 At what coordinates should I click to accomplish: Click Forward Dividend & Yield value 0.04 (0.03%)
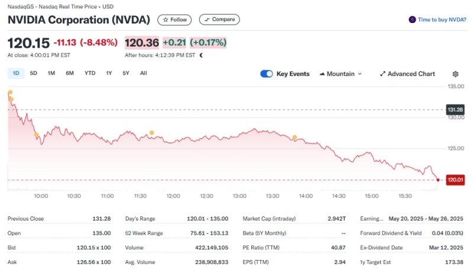(x=448, y=233)
